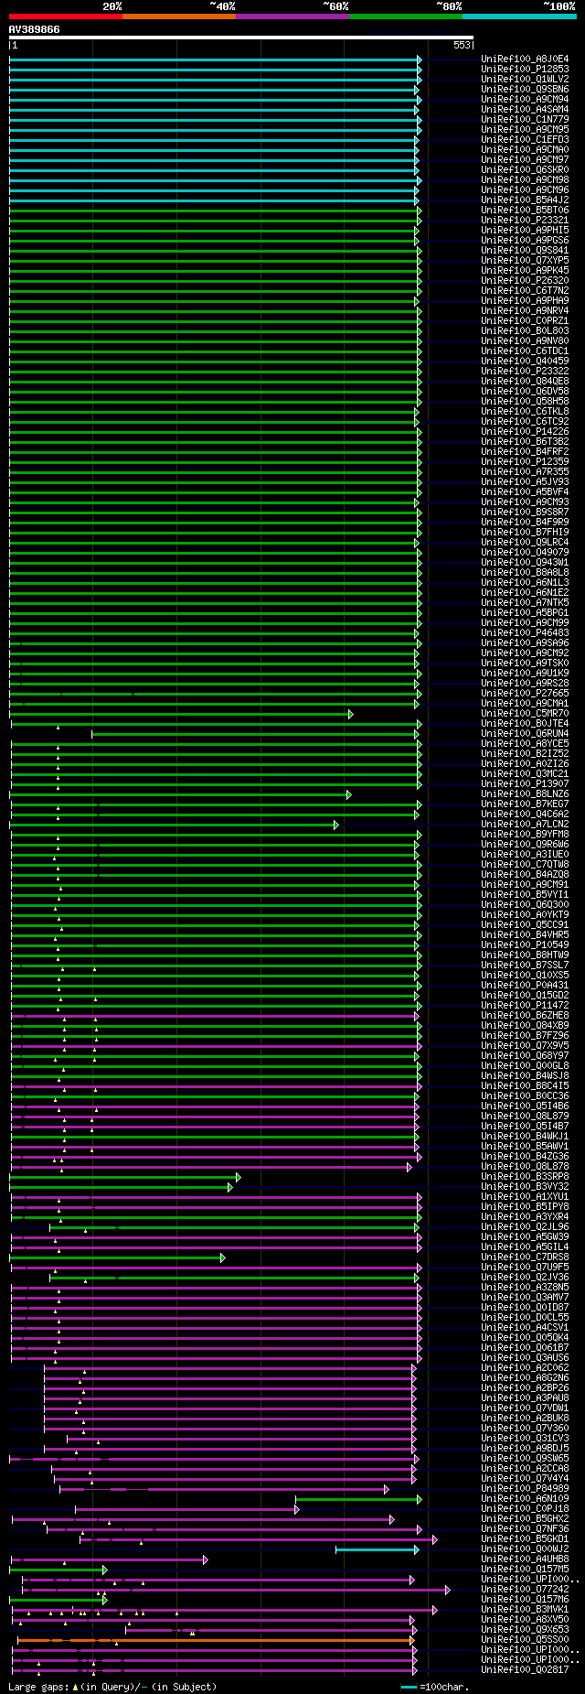Click the UniRef100_Q6RUN4 hit label

pyautogui.click(x=525, y=734)
